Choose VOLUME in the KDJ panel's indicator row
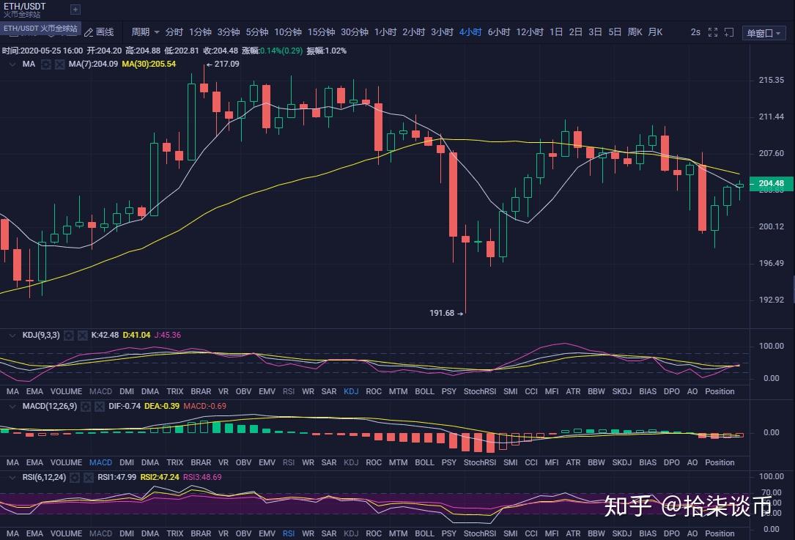The image size is (795, 540). (x=66, y=391)
